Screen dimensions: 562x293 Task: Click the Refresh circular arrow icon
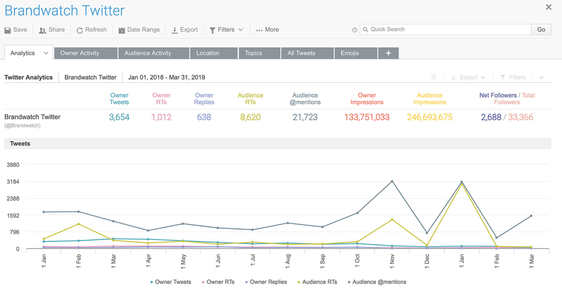[80, 30]
